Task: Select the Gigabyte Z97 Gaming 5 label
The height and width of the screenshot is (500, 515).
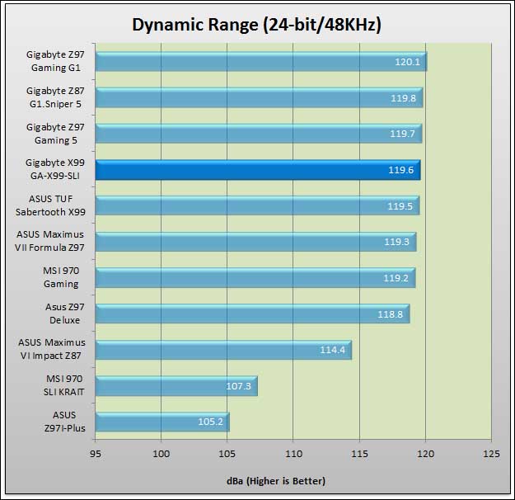Action: coord(55,134)
